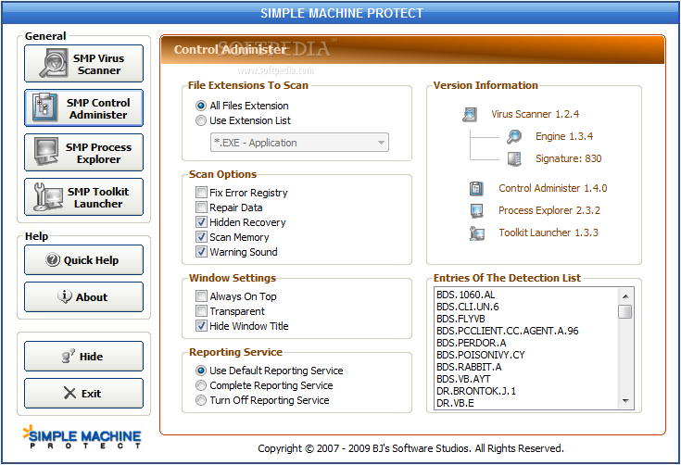This screenshot has height=465, width=681.
Task: Uncheck Hide Window Title option
Action: click(201, 326)
